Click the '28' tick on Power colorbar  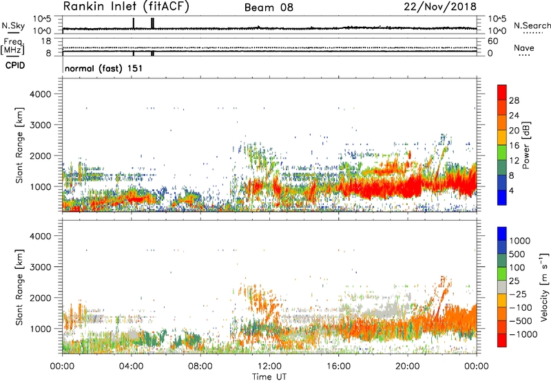point(514,100)
